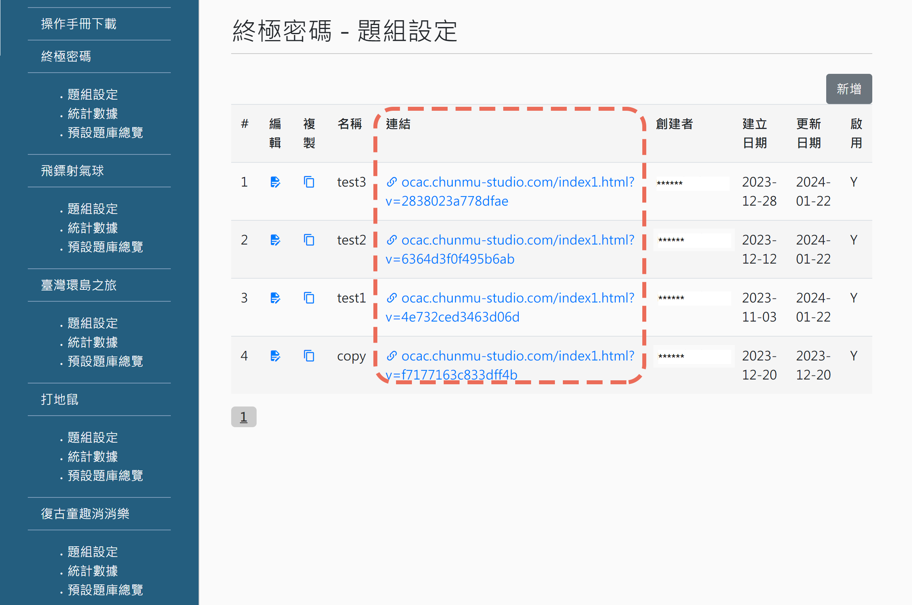Image resolution: width=912 pixels, height=605 pixels.
Task: Edit the question set named copy
Action: 275,356
